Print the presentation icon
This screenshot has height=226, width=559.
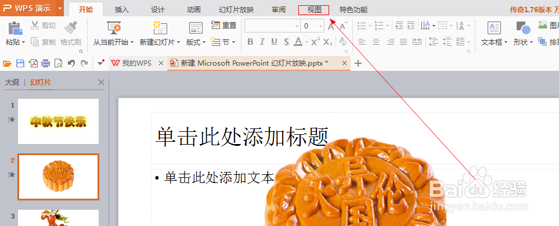tap(45, 63)
